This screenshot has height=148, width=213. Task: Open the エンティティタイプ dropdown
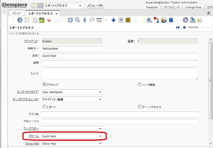pos(100,92)
